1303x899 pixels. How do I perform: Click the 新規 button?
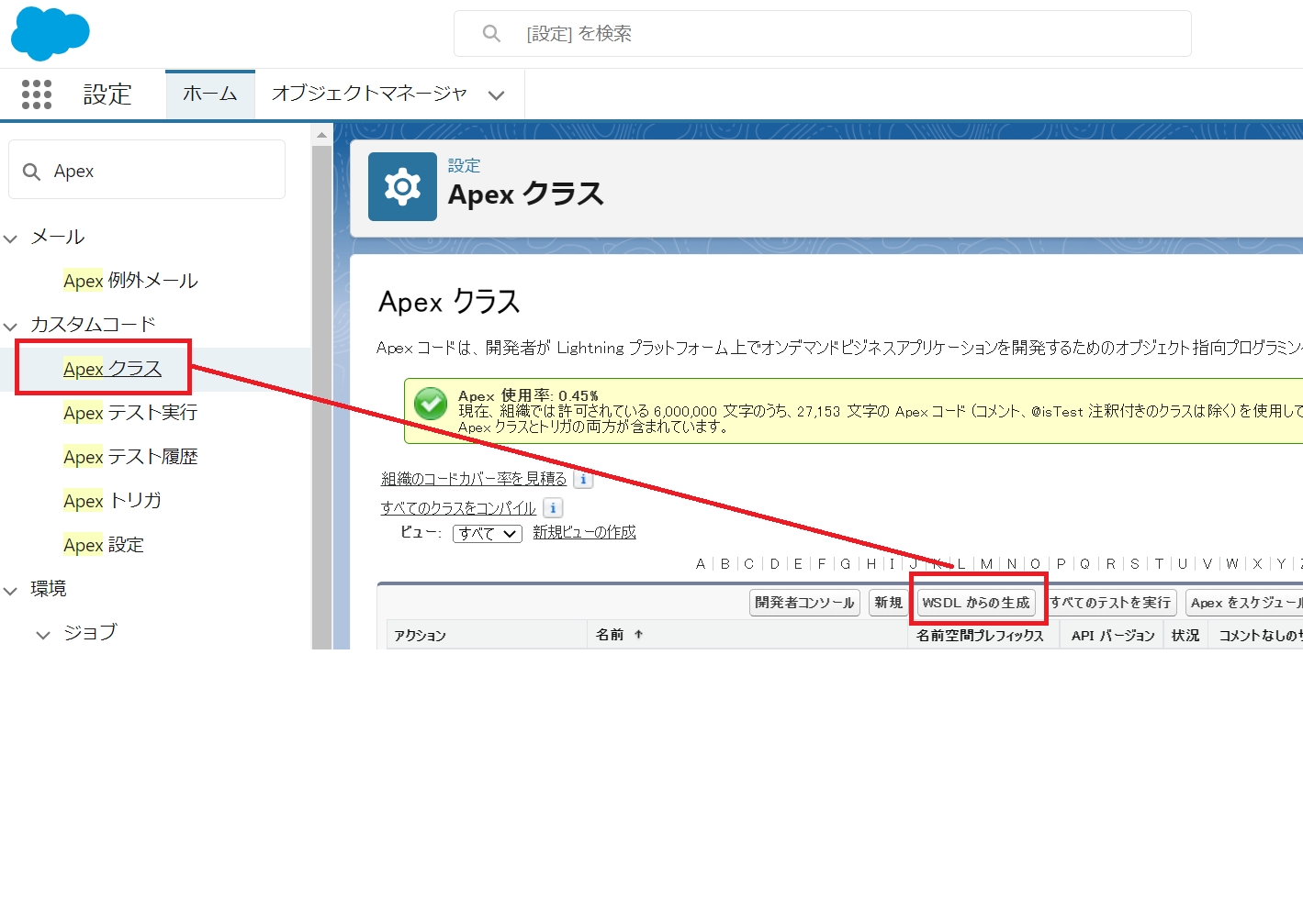[x=888, y=603]
